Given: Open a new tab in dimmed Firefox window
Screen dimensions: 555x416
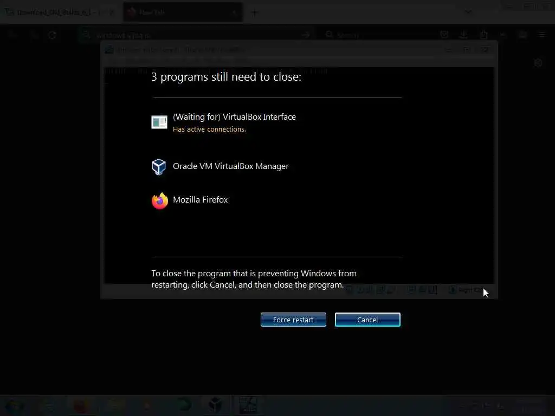Looking at the screenshot, I should [x=255, y=12].
